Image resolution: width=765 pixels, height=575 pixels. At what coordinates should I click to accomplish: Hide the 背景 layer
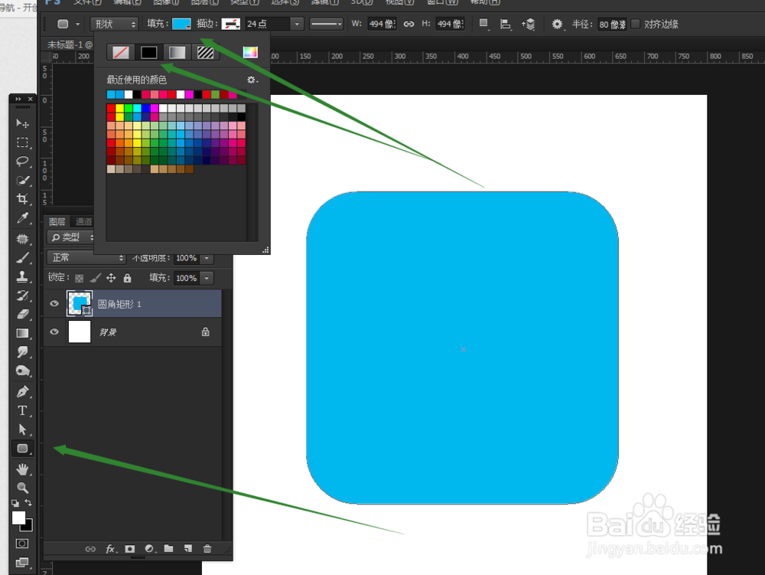pyautogui.click(x=54, y=332)
